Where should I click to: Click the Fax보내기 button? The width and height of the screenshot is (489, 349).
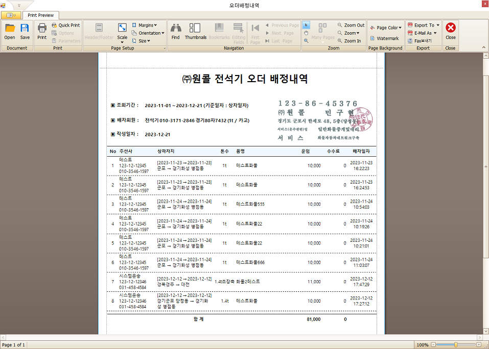tap(420, 41)
